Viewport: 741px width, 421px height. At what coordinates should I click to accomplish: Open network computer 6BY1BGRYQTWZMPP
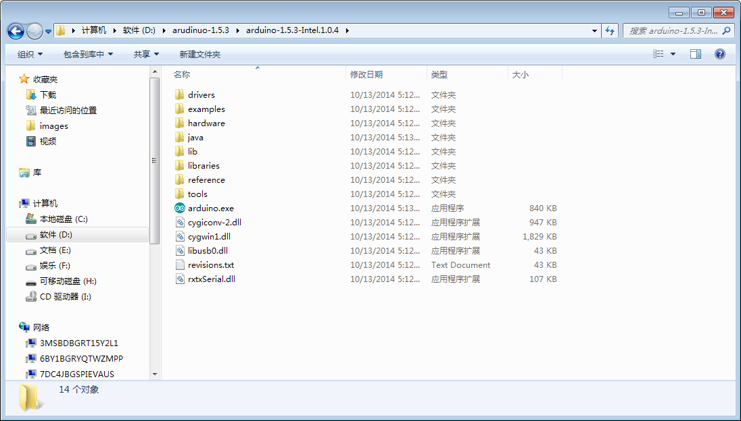pyautogui.click(x=81, y=358)
